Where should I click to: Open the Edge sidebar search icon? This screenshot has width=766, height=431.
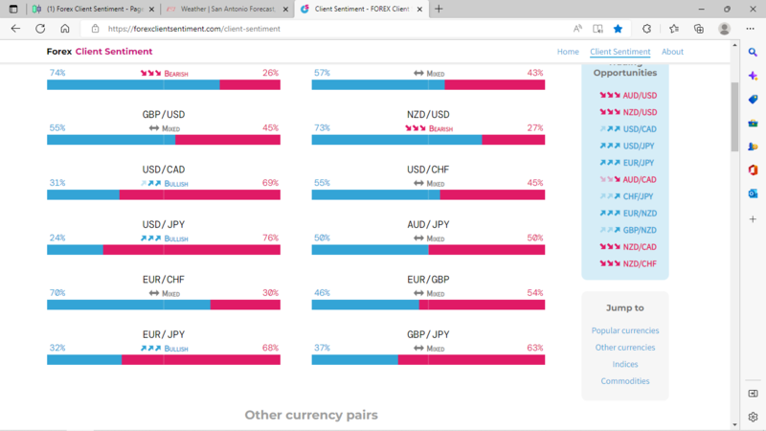[753, 52]
